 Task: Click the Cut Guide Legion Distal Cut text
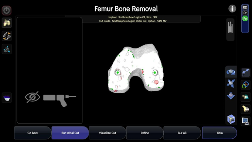click(133, 21)
